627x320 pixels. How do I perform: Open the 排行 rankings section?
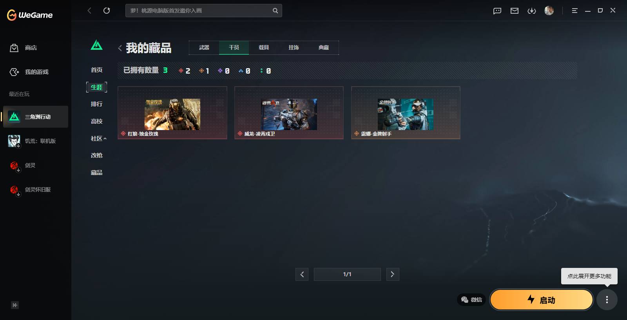click(x=96, y=104)
